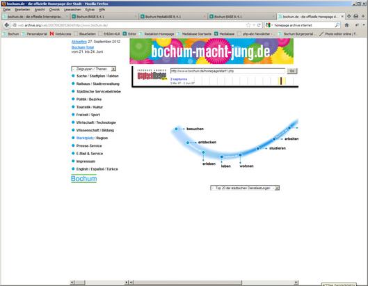Open the Aktuelles link
368x286 pixels.
[x=79, y=42]
